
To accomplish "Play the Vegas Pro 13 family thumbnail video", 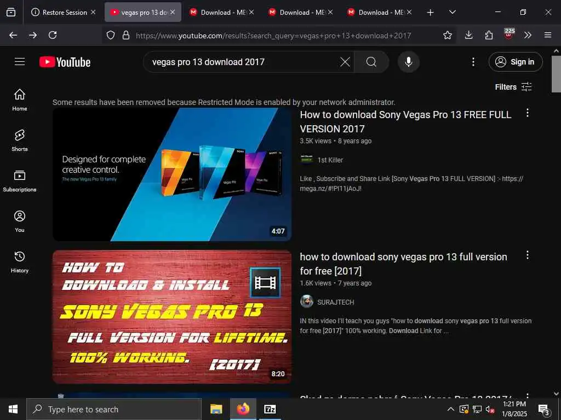I will (172, 174).
